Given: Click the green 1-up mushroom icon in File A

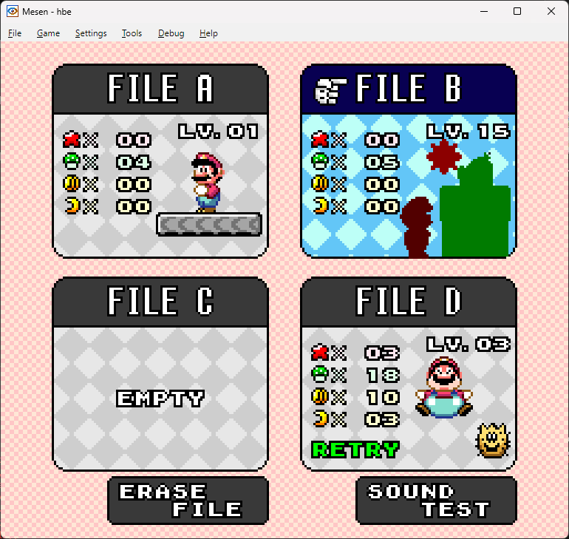Looking at the screenshot, I should pyautogui.click(x=71, y=161).
